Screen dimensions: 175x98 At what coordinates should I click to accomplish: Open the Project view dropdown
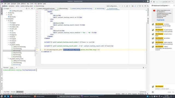[7, 8]
